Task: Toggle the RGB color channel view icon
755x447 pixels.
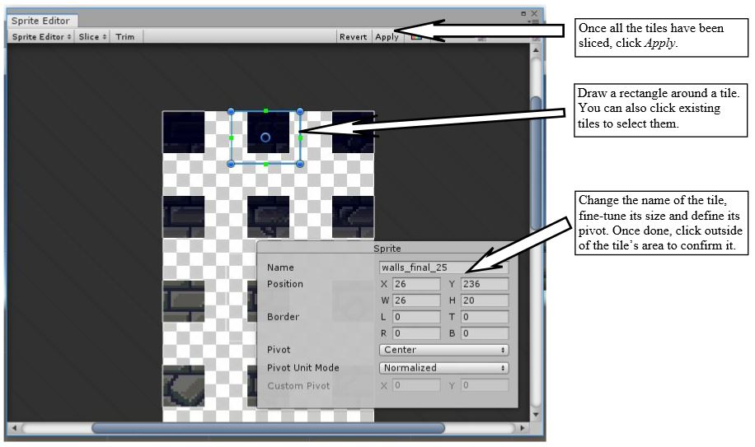Action: point(416,36)
